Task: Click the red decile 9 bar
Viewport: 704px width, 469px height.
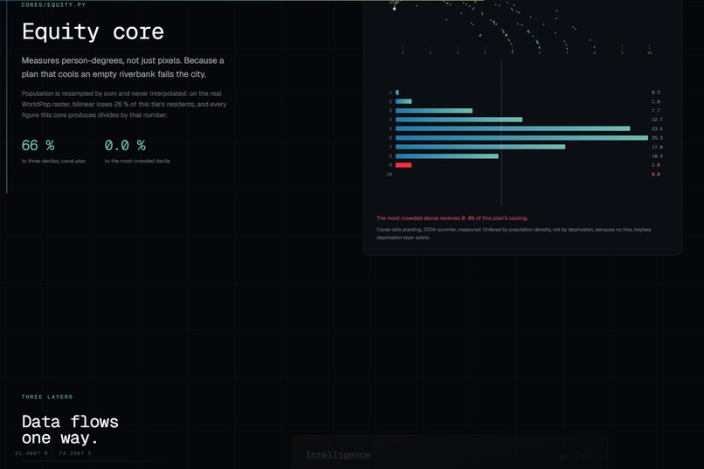Action: click(404, 165)
